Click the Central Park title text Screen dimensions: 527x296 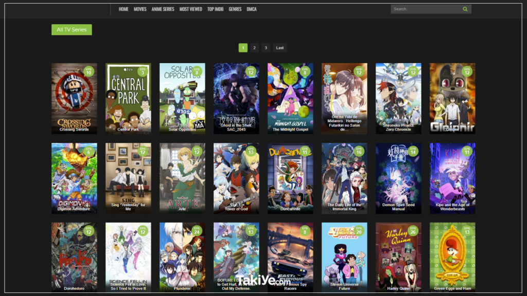[128, 129]
